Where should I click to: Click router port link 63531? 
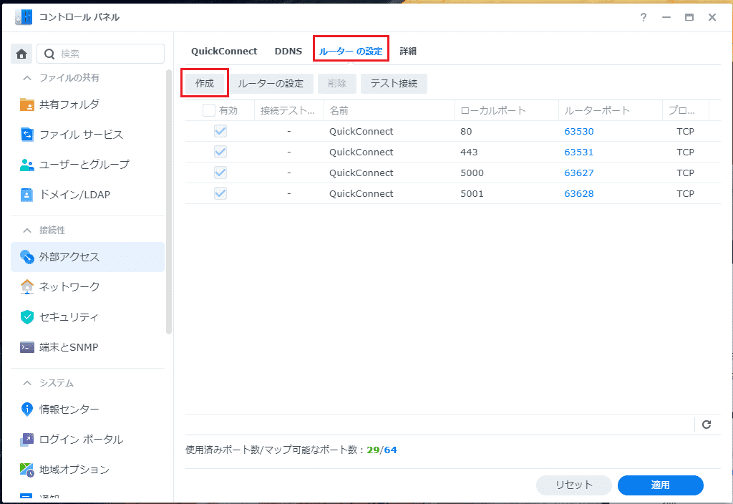[578, 152]
